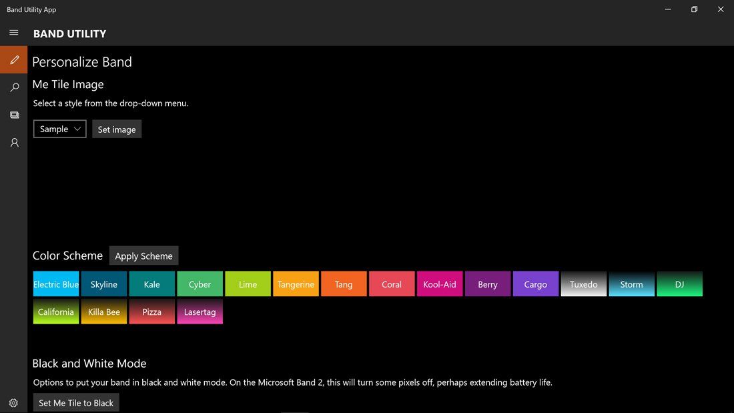Click the Color Scheme heading
The image size is (734, 413).
67,256
